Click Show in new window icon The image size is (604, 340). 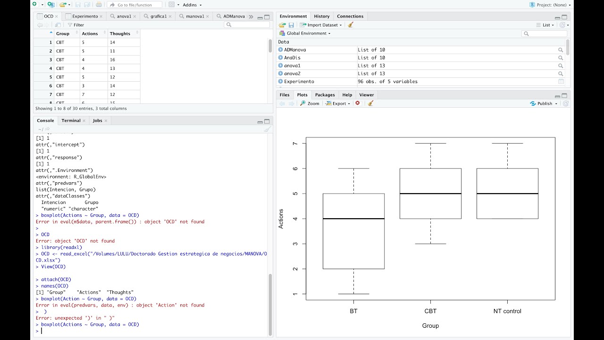(x=58, y=25)
